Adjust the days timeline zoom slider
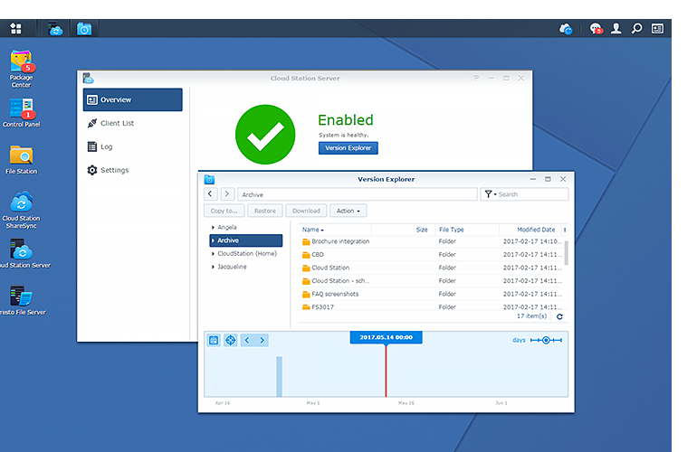The height and width of the screenshot is (452, 697). point(546,340)
